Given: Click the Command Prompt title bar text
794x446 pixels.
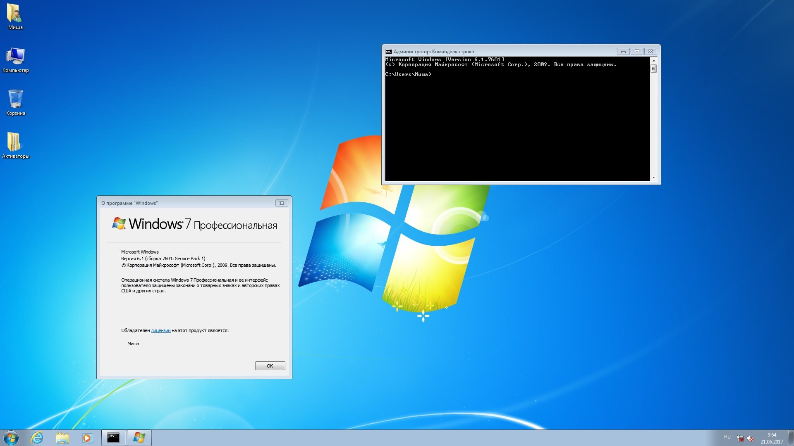Looking at the screenshot, I should [x=433, y=52].
